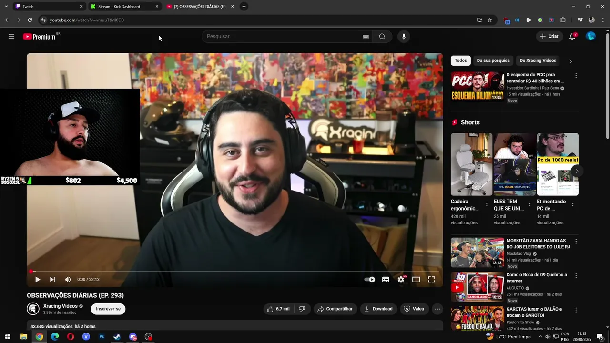The width and height of the screenshot is (610, 343).
Task: Share the video via Compartilhar
Action: 335,309
